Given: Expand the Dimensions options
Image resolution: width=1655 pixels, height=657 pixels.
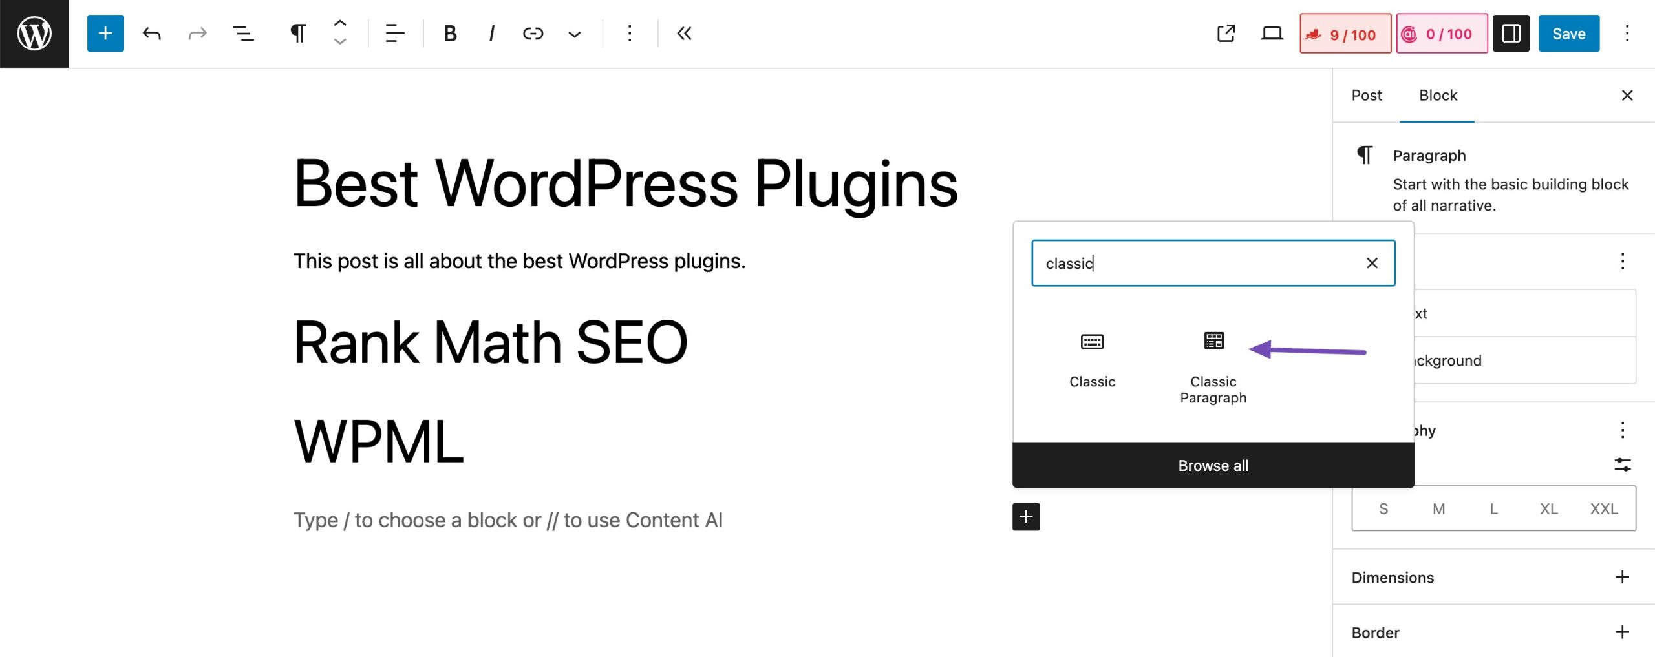Looking at the screenshot, I should coord(1622,577).
